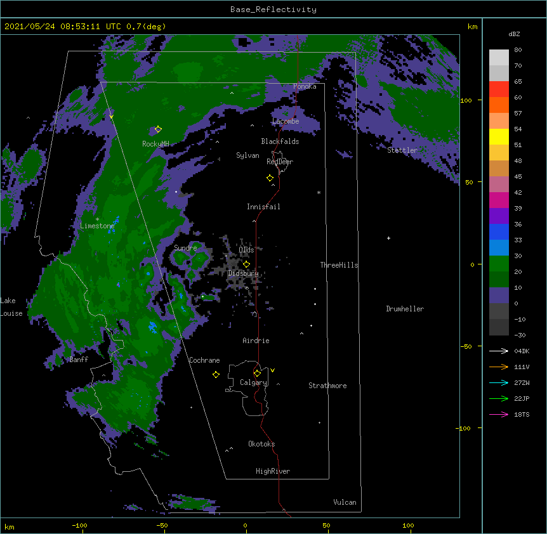Viewport: 547px width, 534px height.
Task: Click the Cochrane label
Action: [x=204, y=360]
